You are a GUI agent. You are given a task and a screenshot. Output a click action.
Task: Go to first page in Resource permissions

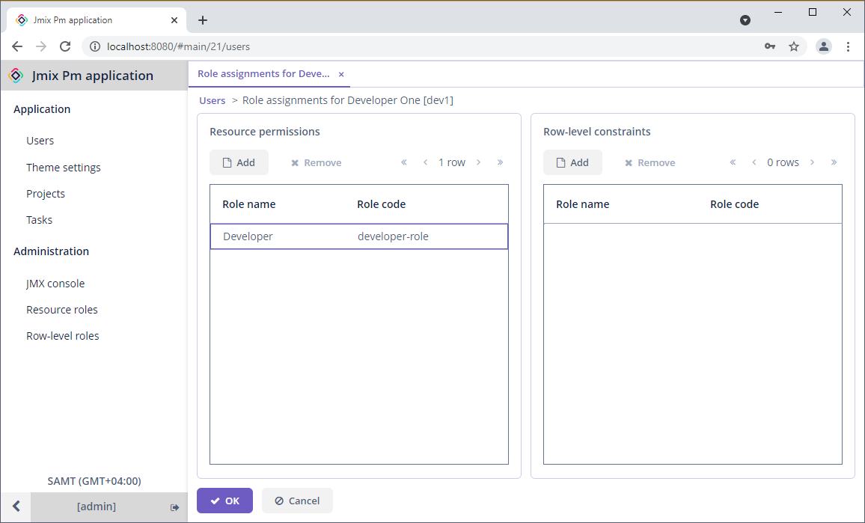[x=404, y=162]
